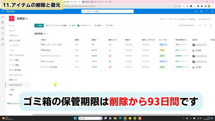Click the 新規 button to add item
215x121 pixels.
[x=39, y=26]
